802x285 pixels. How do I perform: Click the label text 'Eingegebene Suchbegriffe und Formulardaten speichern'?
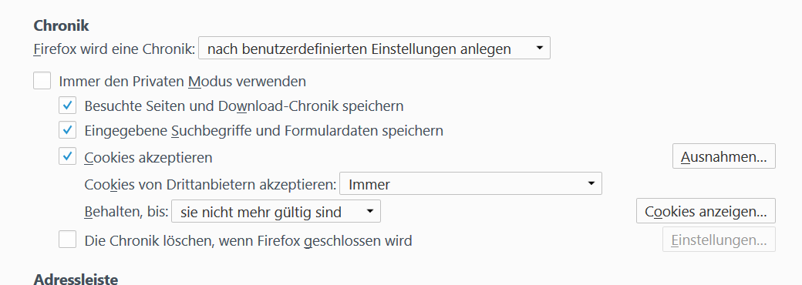[264, 131]
